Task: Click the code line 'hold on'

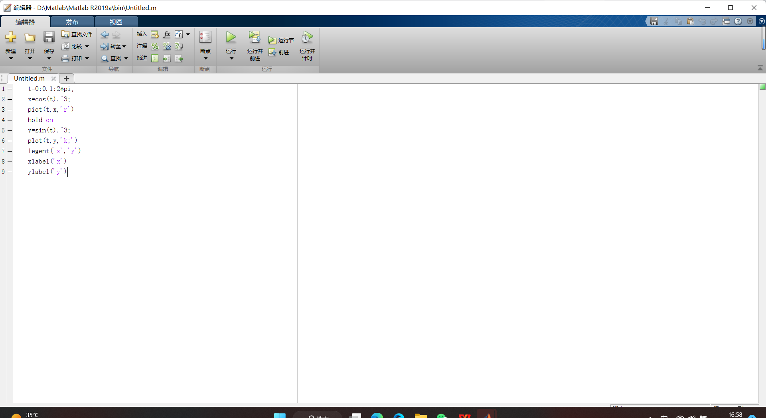Action: click(x=40, y=120)
